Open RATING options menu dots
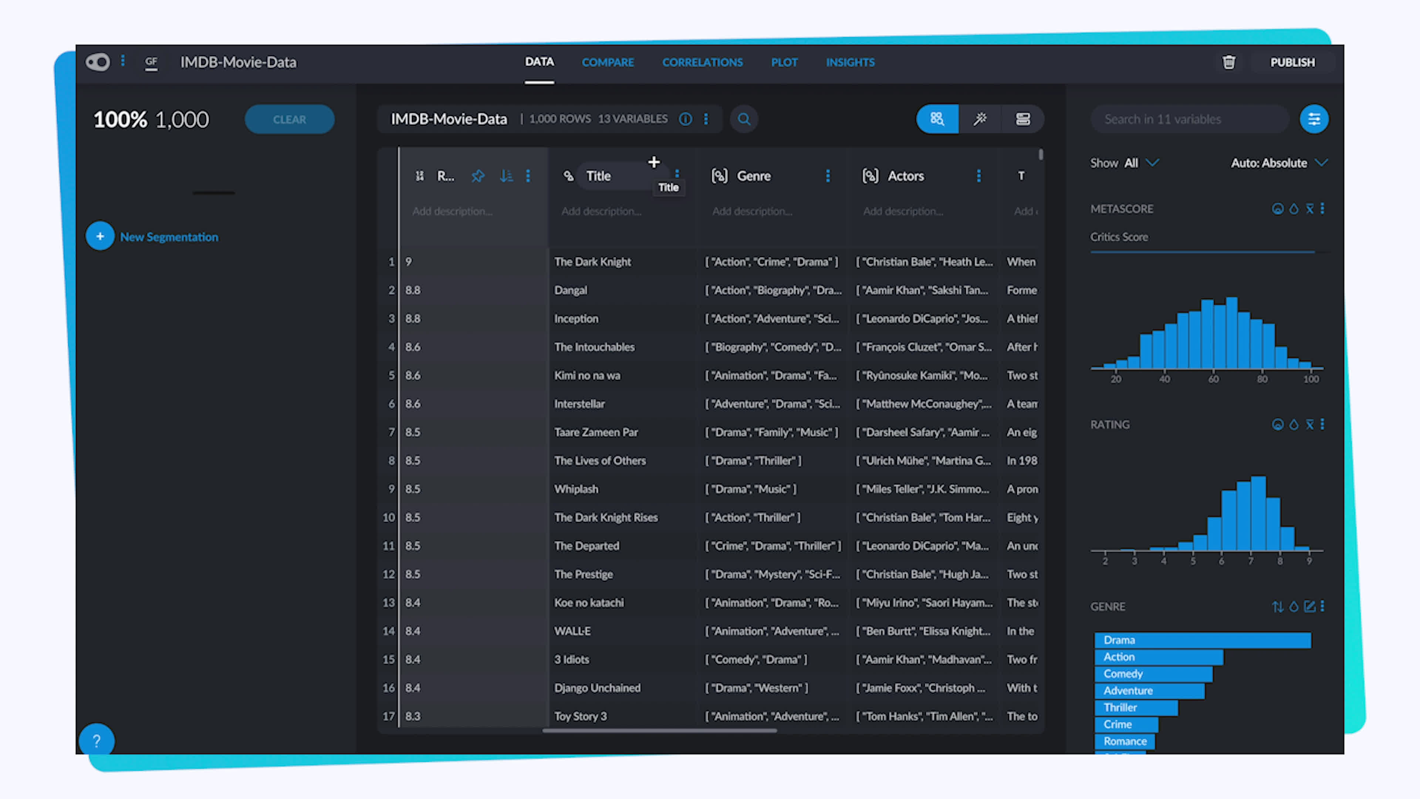 point(1322,424)
